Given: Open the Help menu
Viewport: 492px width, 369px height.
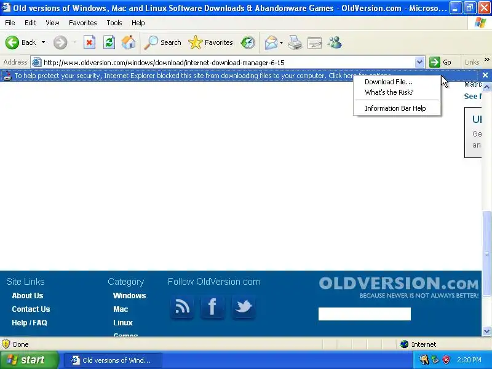Looking at the screenshot, I should 138,23.
